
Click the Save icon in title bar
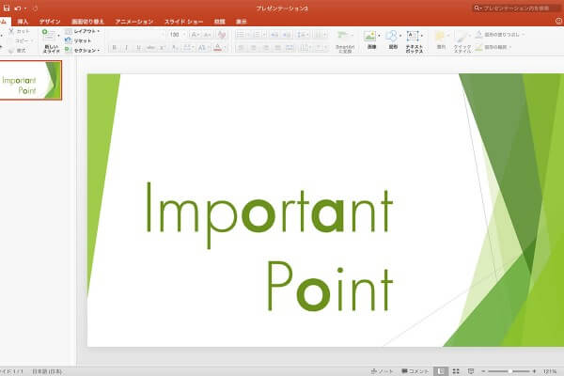tap(7, 8)
